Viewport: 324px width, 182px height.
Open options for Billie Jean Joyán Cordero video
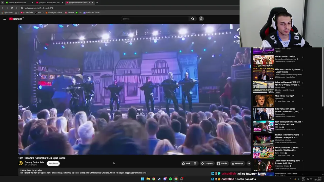pos(303,70)
